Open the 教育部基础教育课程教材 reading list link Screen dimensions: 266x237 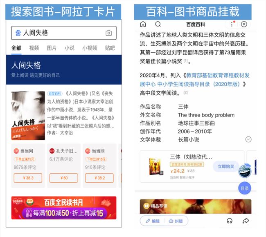tap(194, 80)
